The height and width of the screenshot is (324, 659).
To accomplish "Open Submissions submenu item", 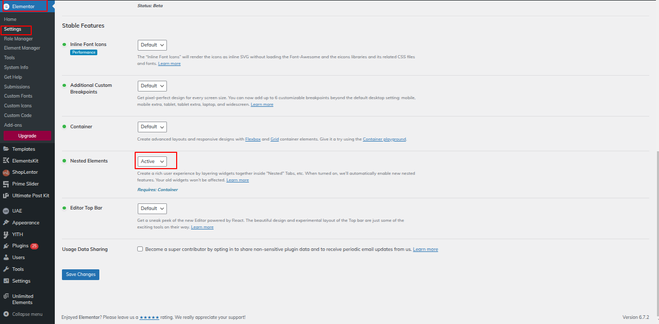I will click(17, 87).
